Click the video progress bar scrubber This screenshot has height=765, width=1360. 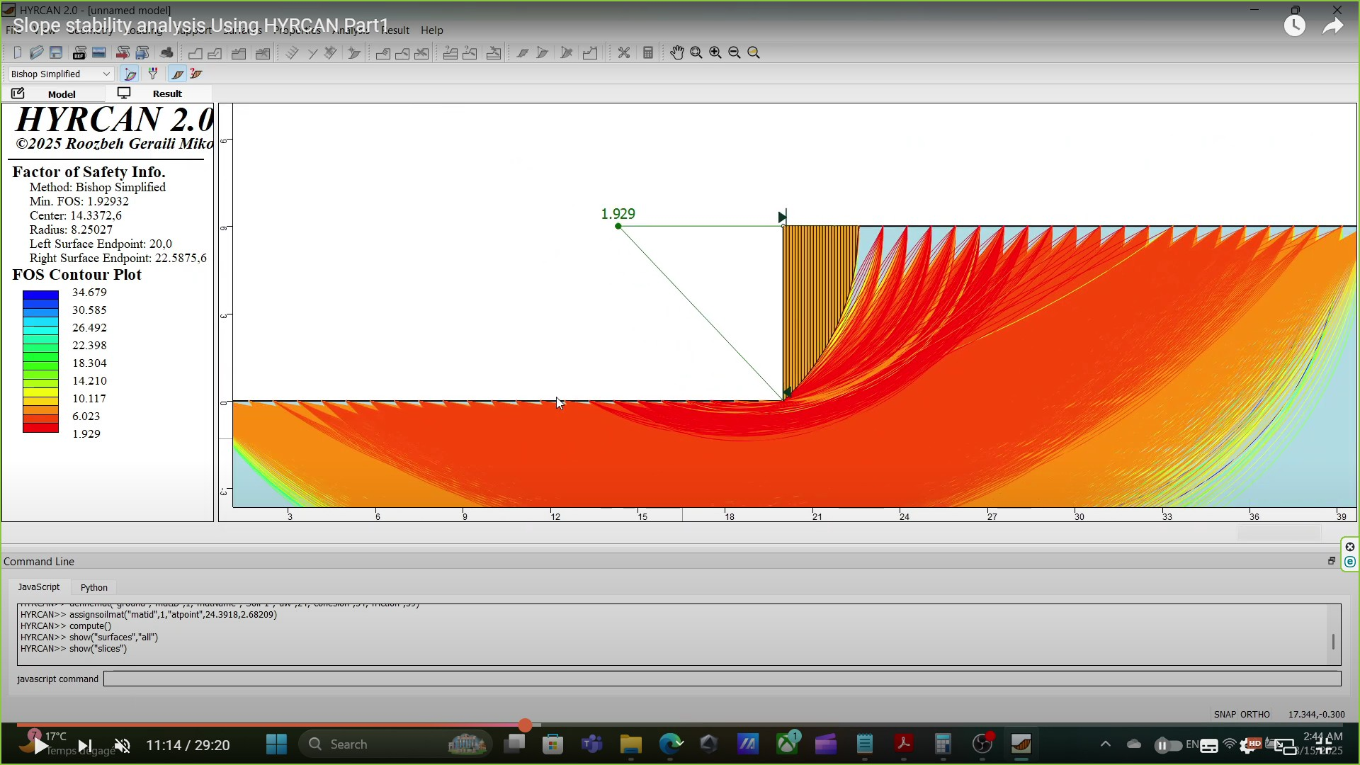pos(525,725)
